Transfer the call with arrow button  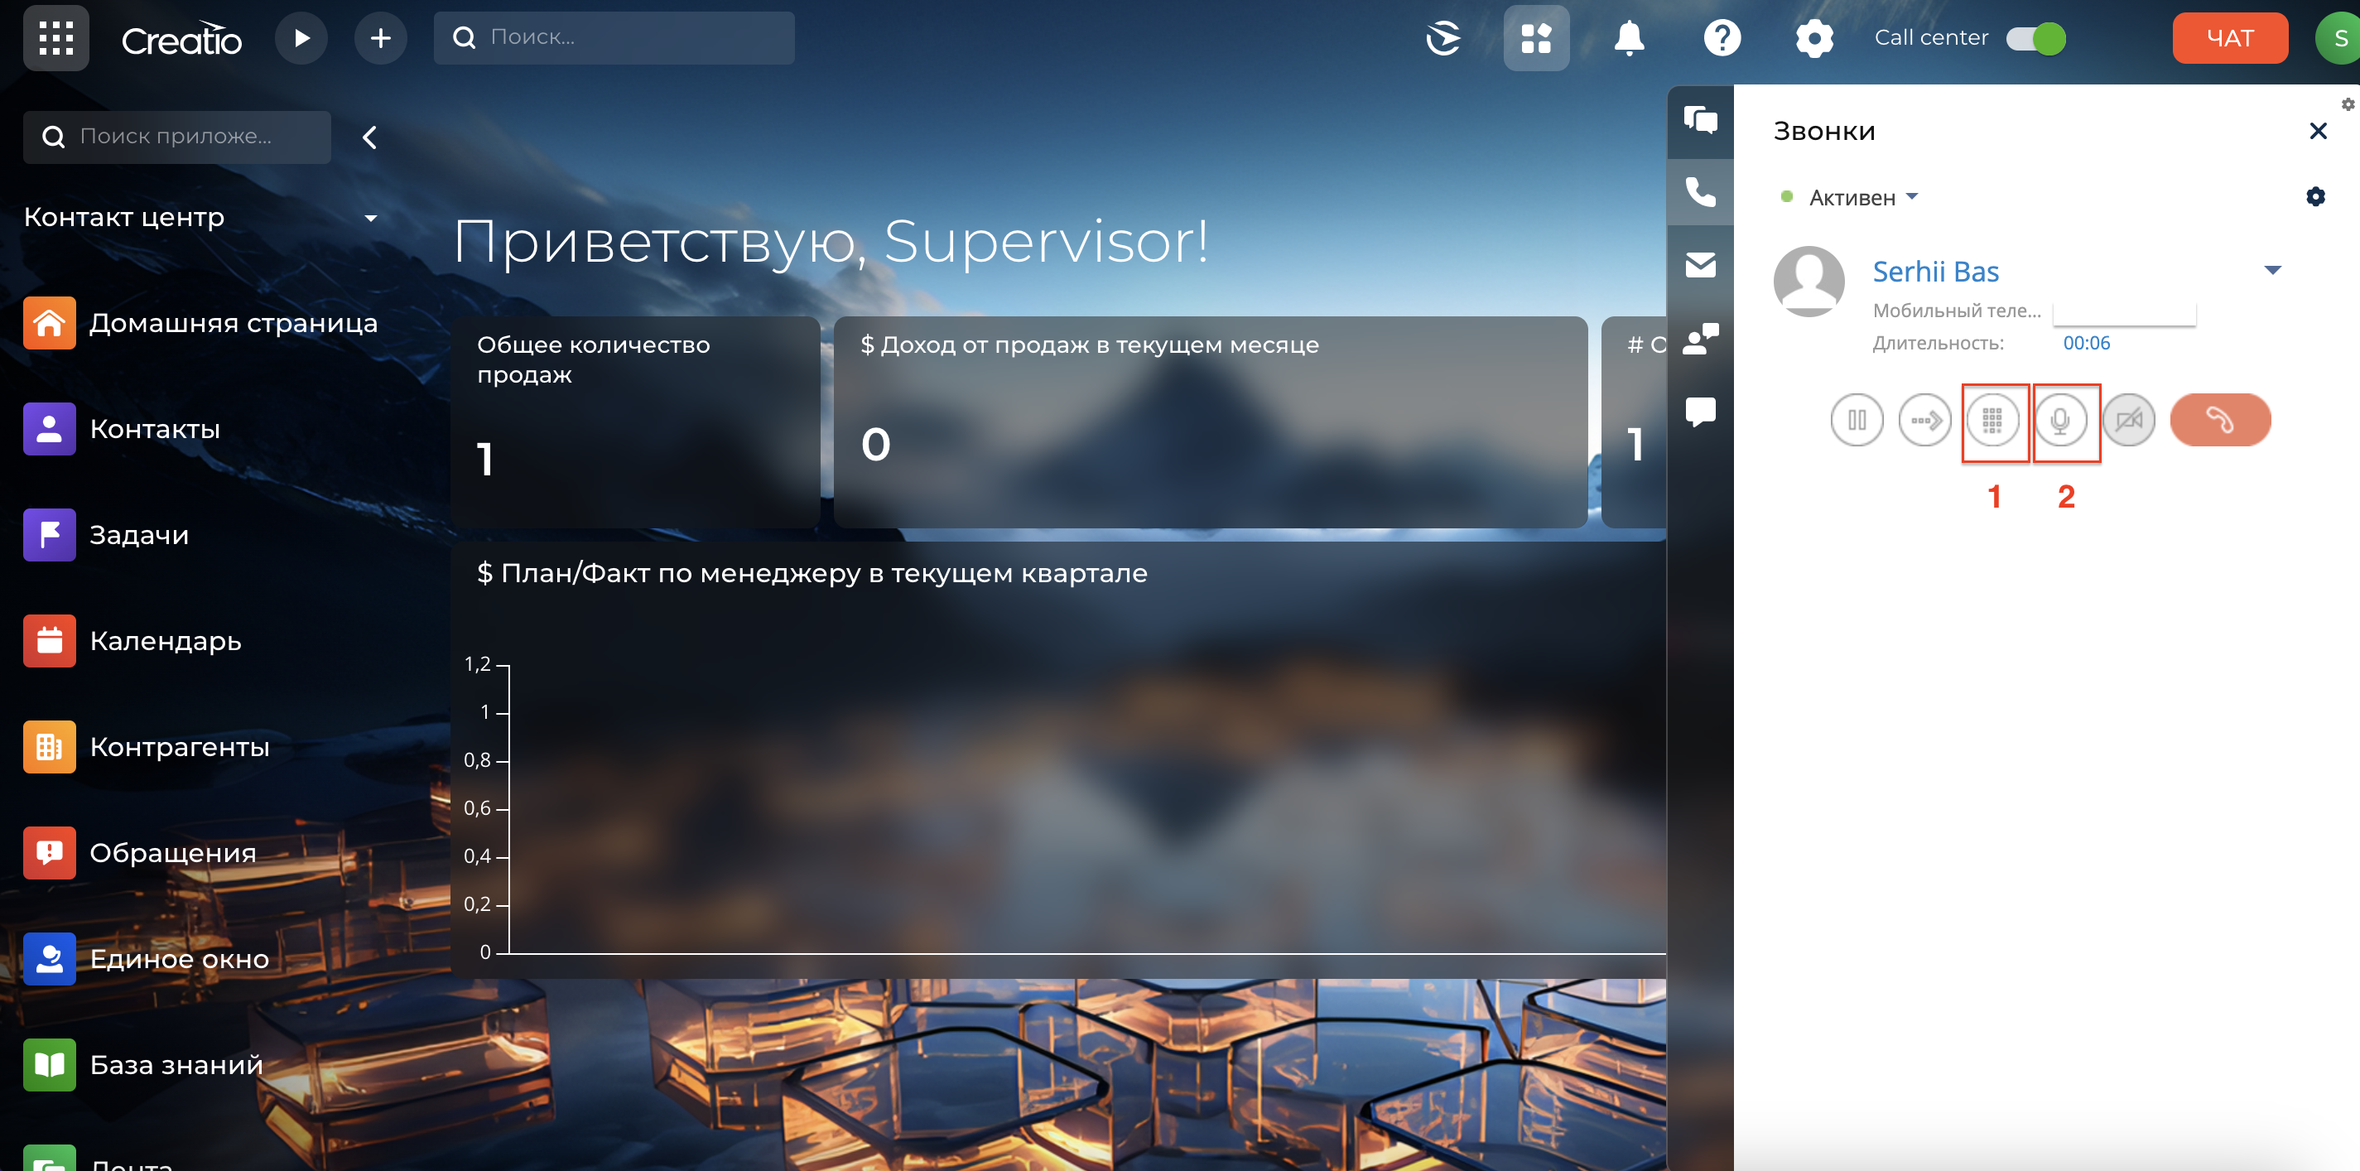point(1924,421)
